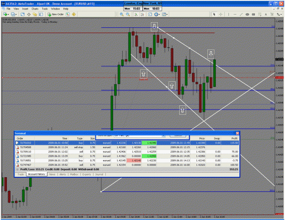This screenshot has width=285, height=220.
Task: Switch to the News tab
Action: coord(52,175)
